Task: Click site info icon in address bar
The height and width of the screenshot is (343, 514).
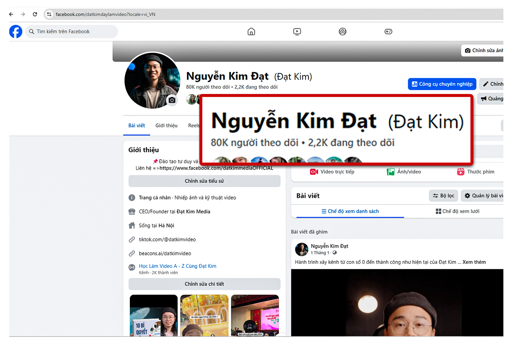Action: [x=49, y=14]
